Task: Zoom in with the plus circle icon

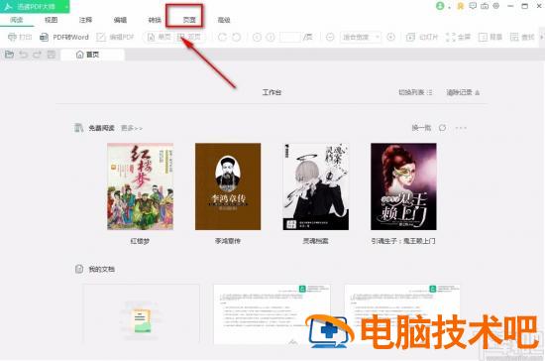Action: (x=390, y=37)
